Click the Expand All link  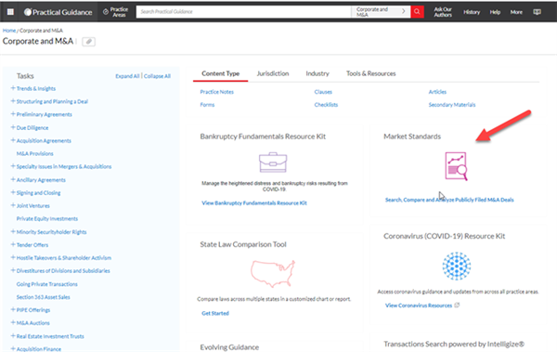pos(127,76)
